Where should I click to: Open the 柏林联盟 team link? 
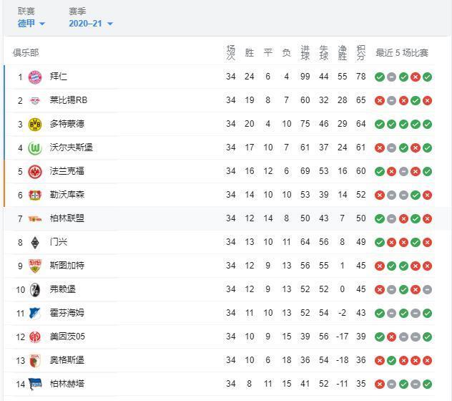[67, 218]
